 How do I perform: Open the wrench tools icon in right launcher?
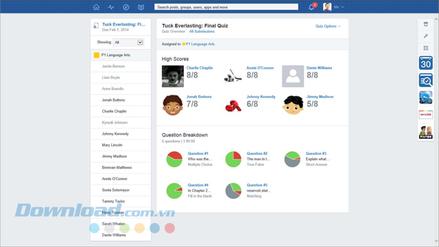(425, 36)
